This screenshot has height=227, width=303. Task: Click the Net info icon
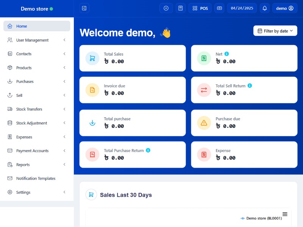click(226, 54)
